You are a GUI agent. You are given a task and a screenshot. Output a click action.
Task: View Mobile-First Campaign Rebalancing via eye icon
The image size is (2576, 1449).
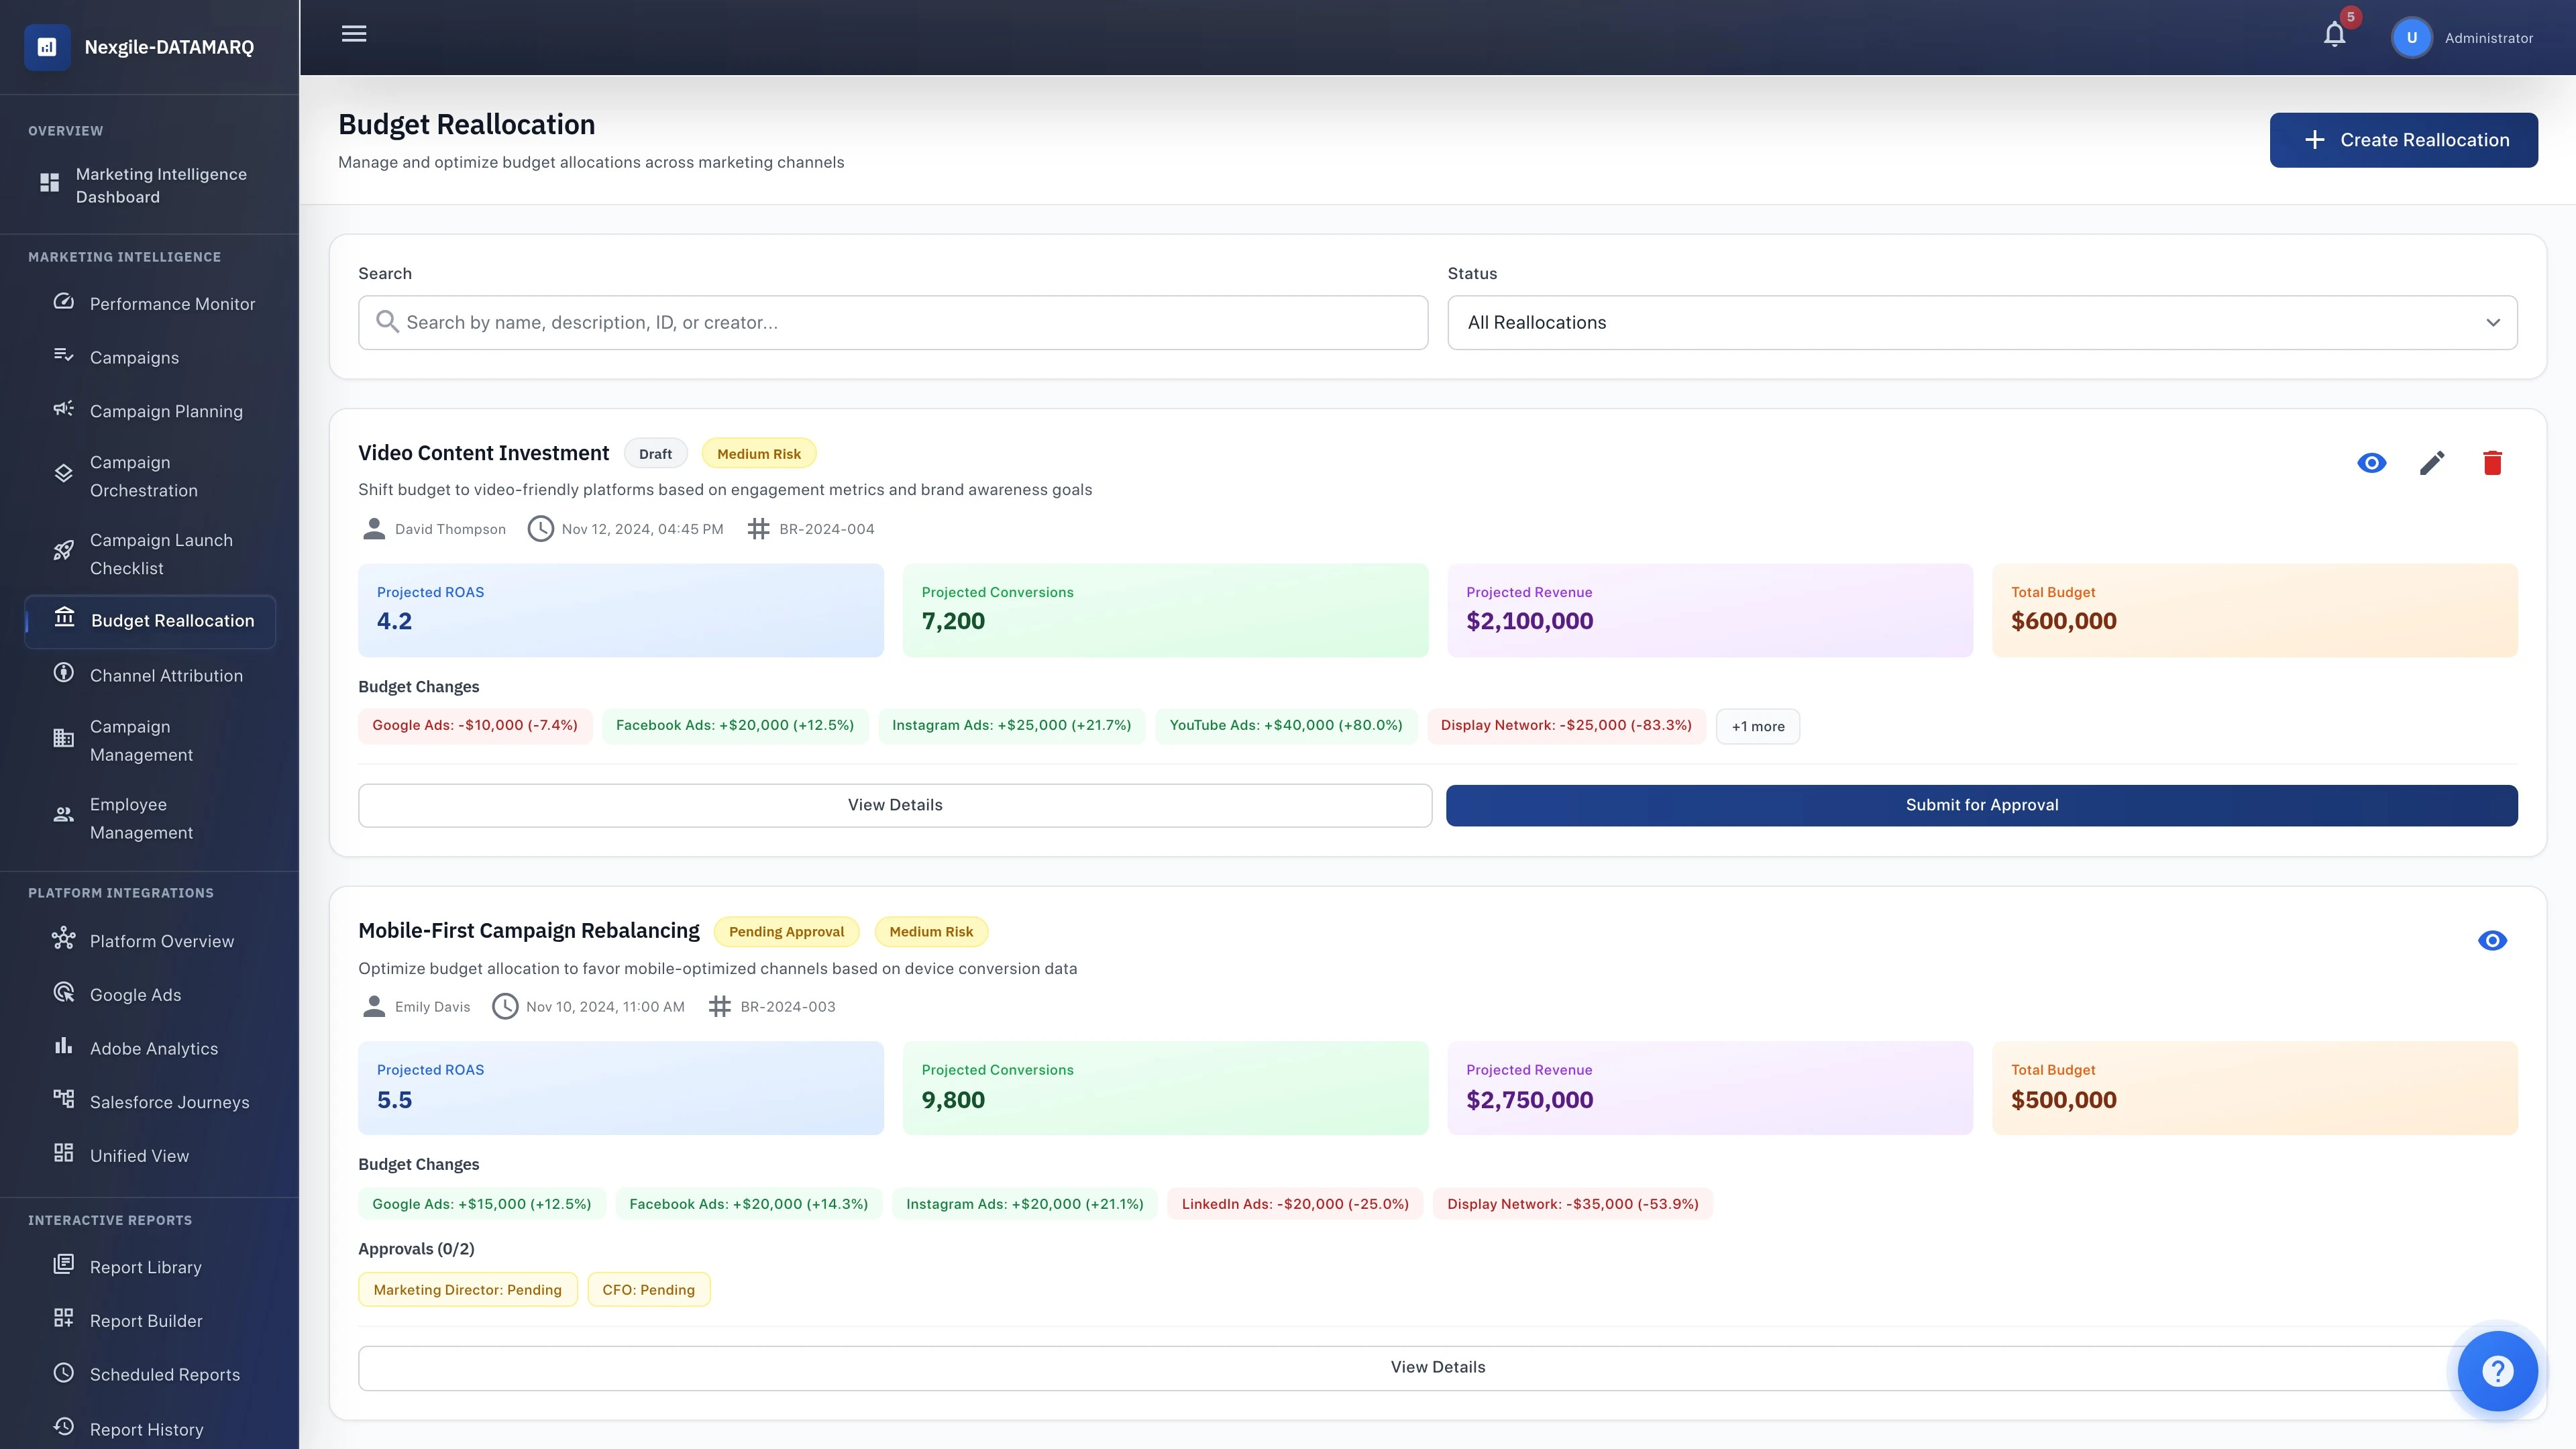click(2492, 940)
